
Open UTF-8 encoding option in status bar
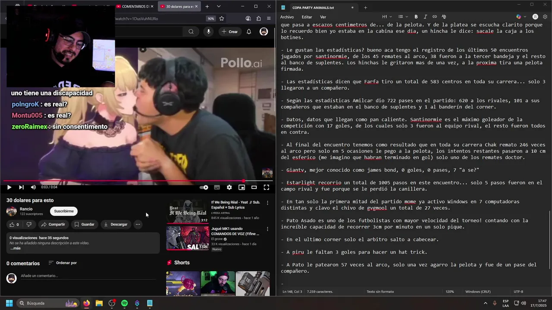coord(518,291)
